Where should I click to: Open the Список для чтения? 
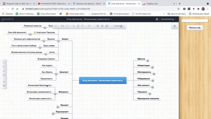pos(199,14)
